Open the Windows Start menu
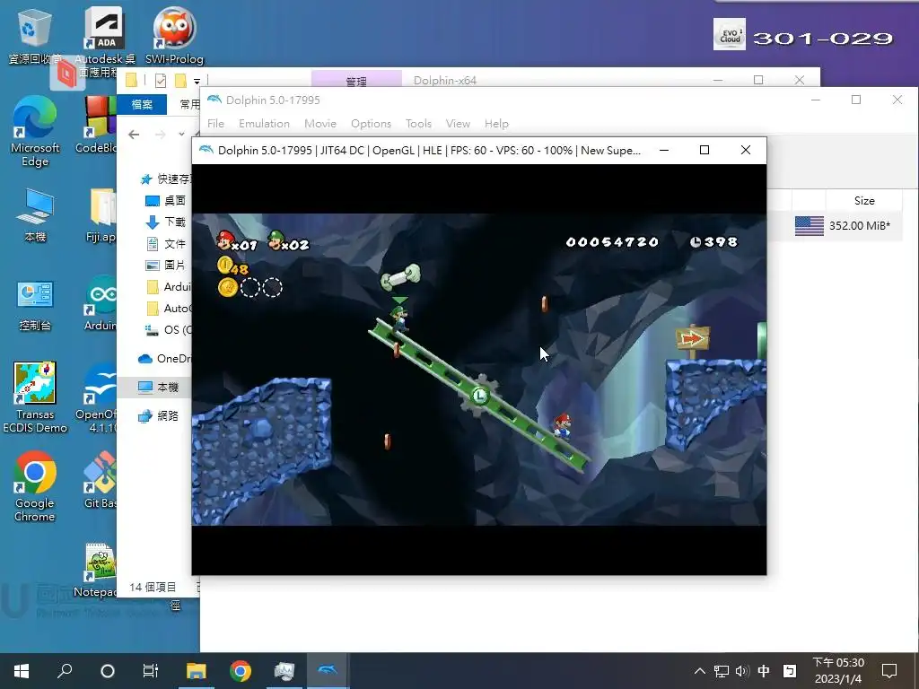 click(22, 670)
